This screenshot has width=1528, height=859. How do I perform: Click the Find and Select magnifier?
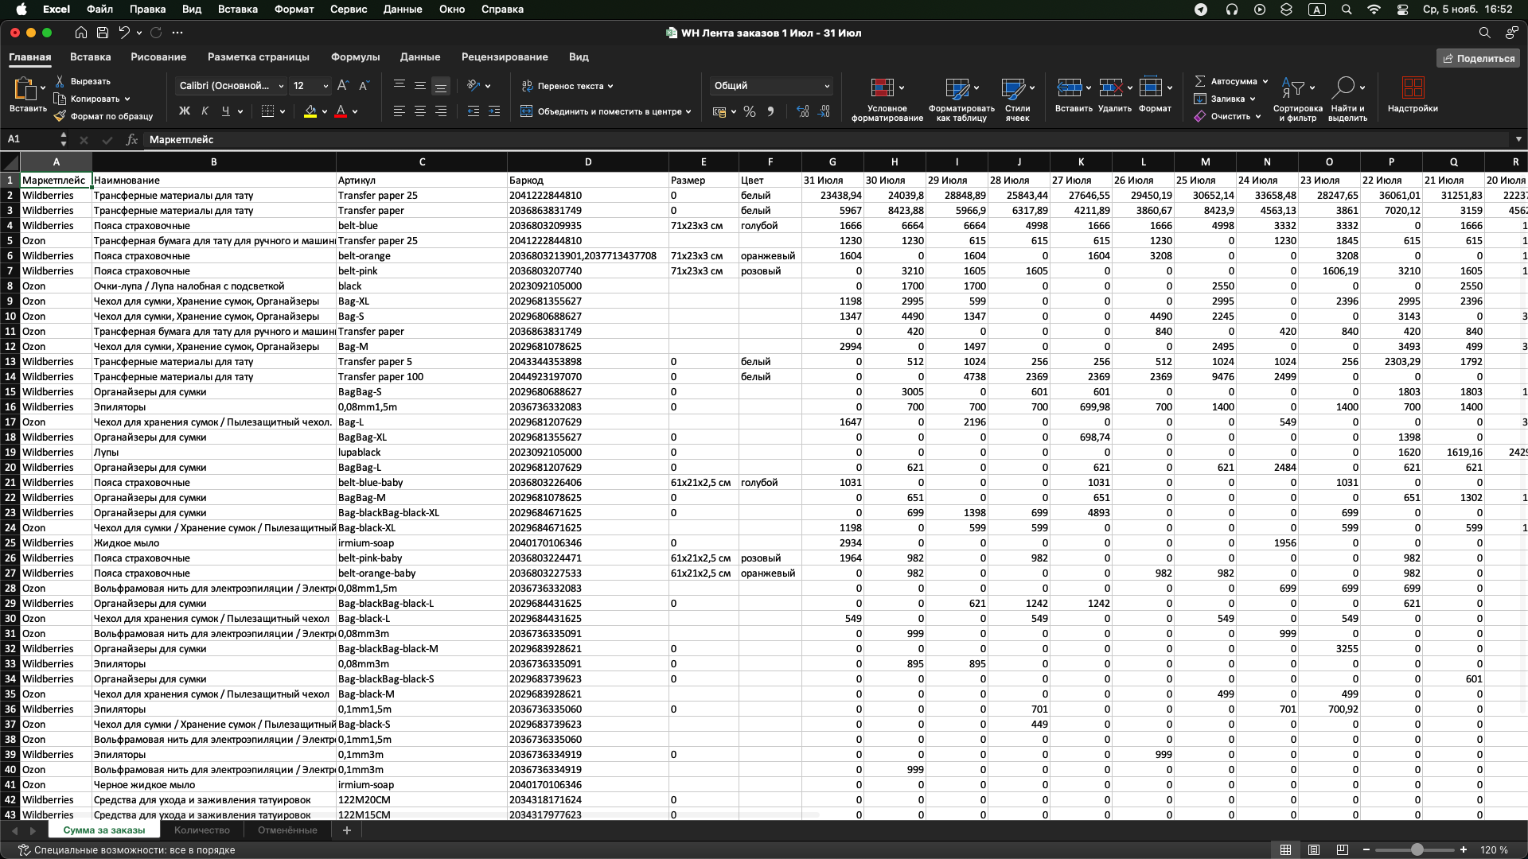[x=1343, y=87]
